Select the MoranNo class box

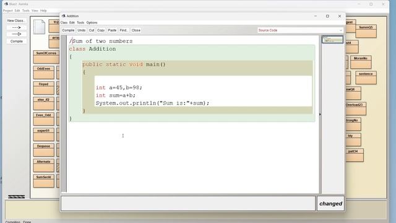(x=361, y=62)
